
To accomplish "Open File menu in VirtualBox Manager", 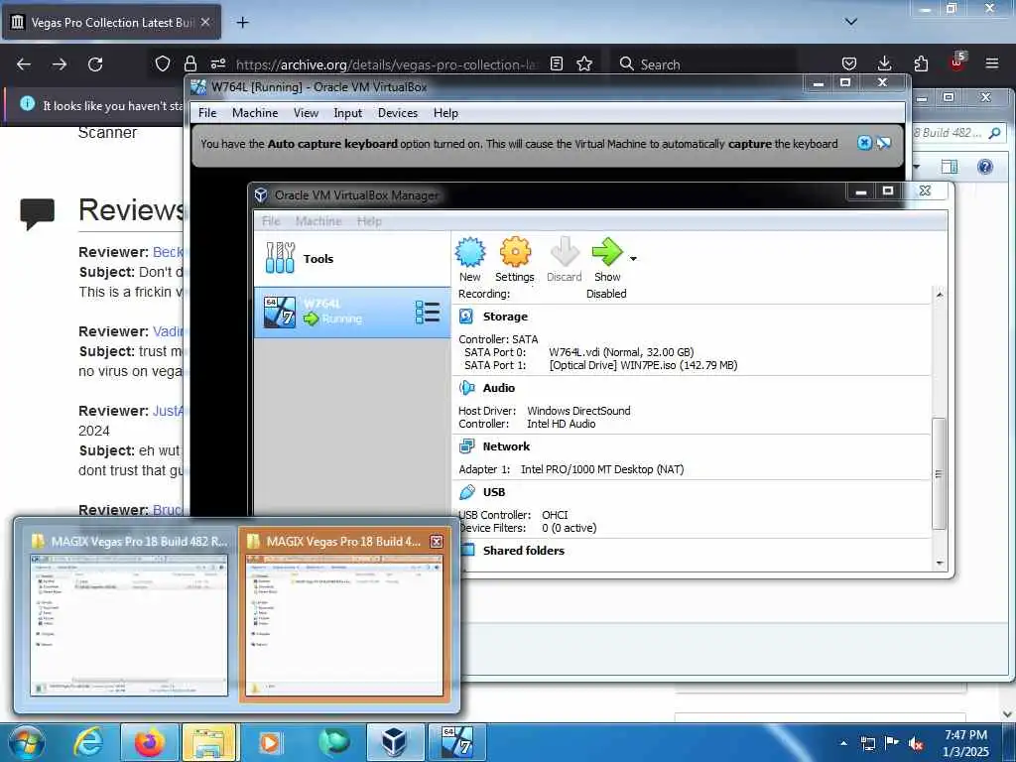I will [x=271, y=221].
